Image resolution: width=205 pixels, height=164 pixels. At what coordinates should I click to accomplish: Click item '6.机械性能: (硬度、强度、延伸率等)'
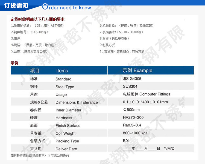click(127, 25)
